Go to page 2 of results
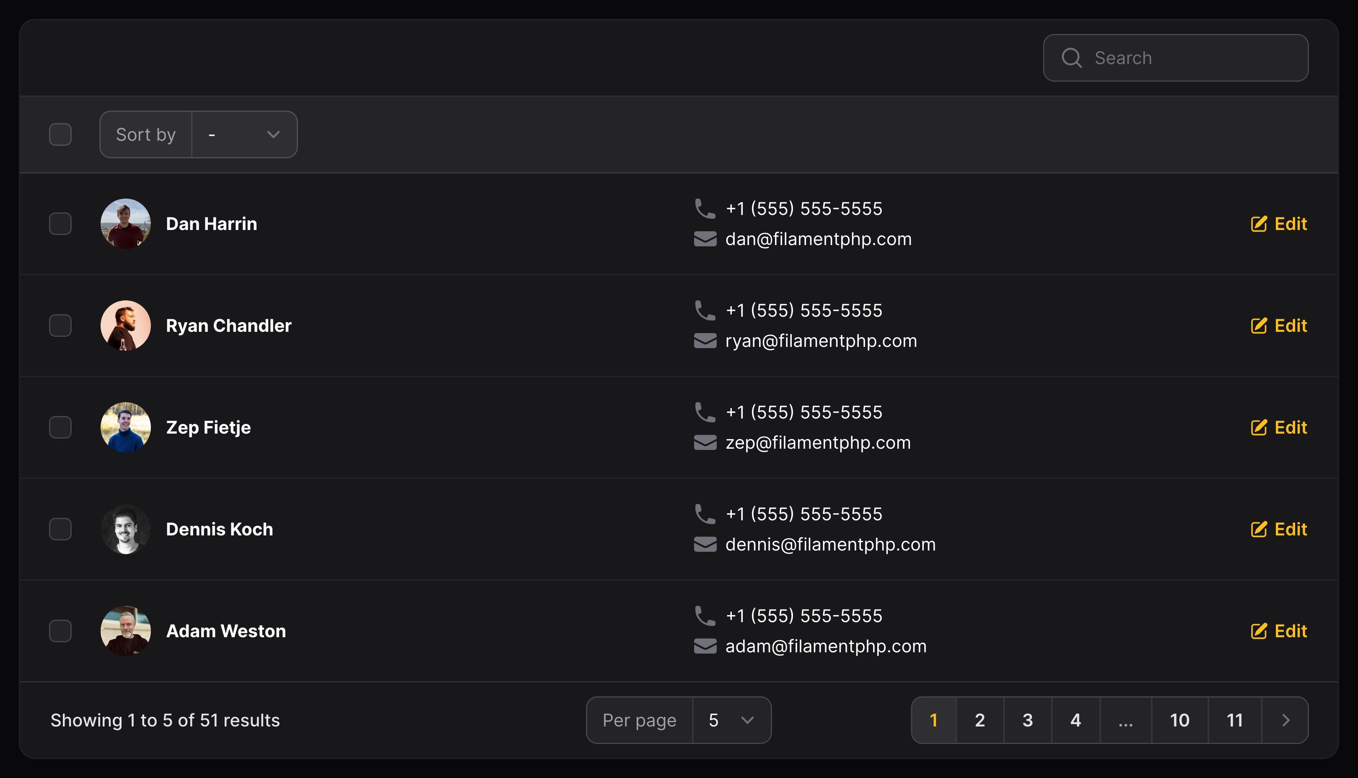The image size is (1358, 778). (x=980, y=720)
